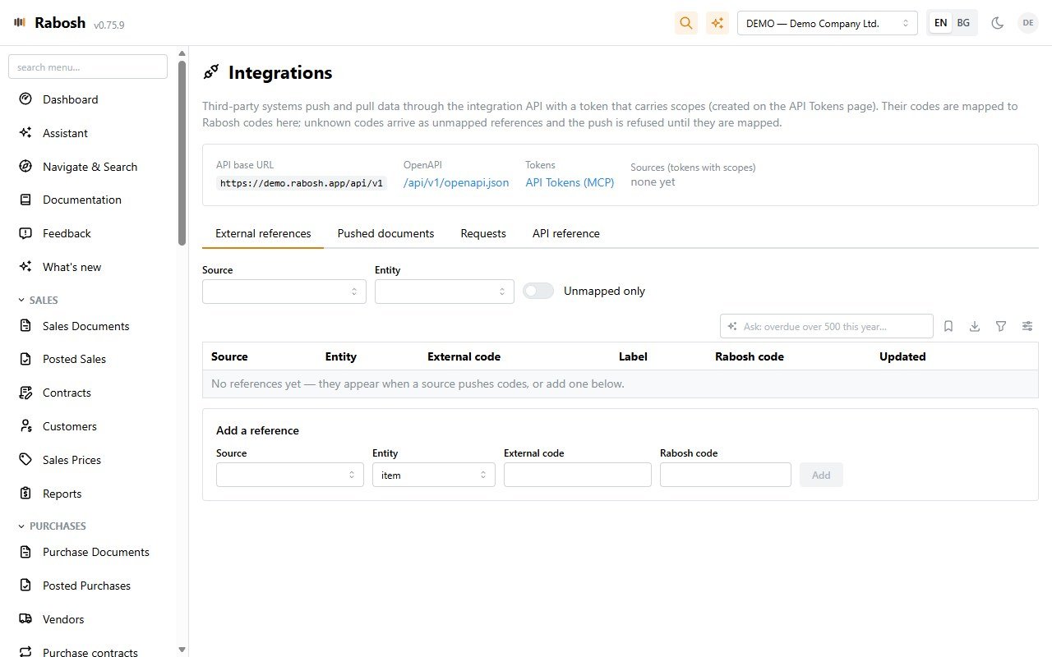
Task: Open the API Tokens (MCP) link
Action: coord(570,182)
